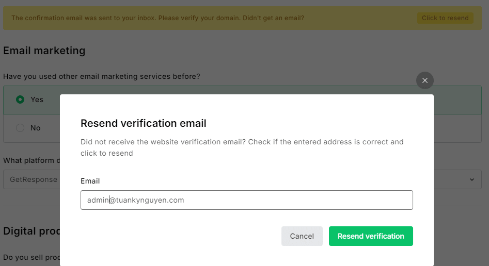This screenshot has height=266, width=489.
Task: Click the No option label
Action: point(36,128)
